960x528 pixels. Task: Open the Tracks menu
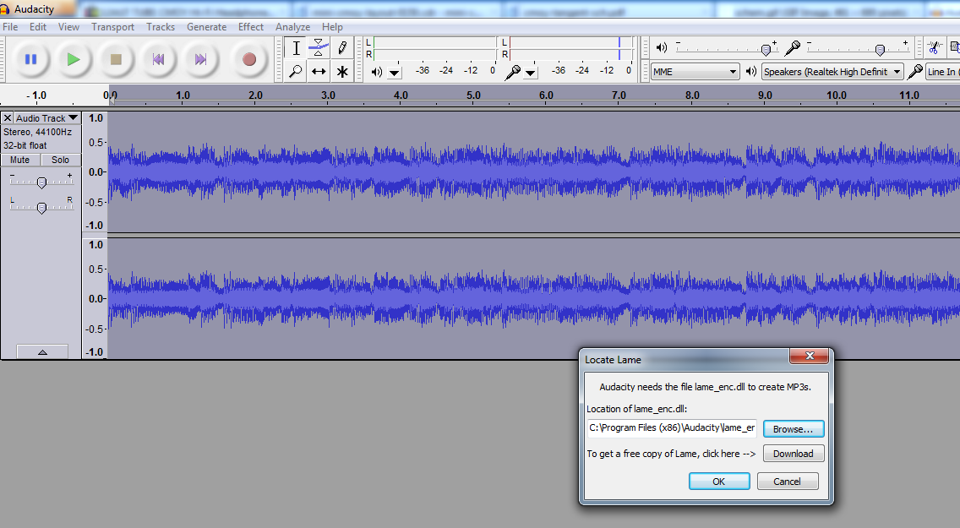click(161, 27)
